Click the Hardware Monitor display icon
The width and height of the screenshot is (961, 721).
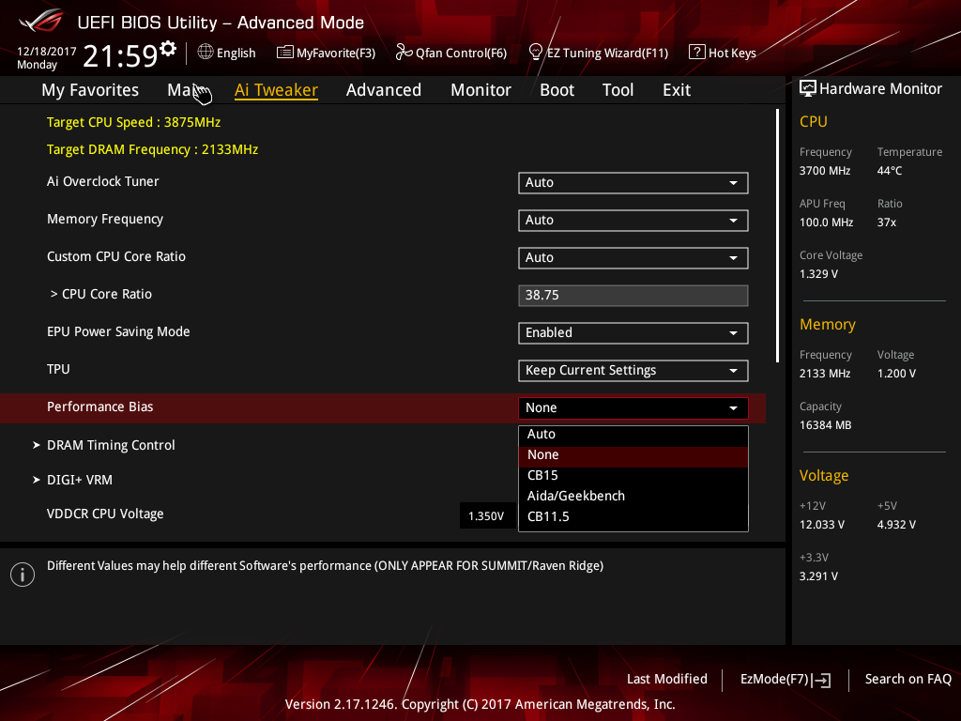(x=808, y=88)
